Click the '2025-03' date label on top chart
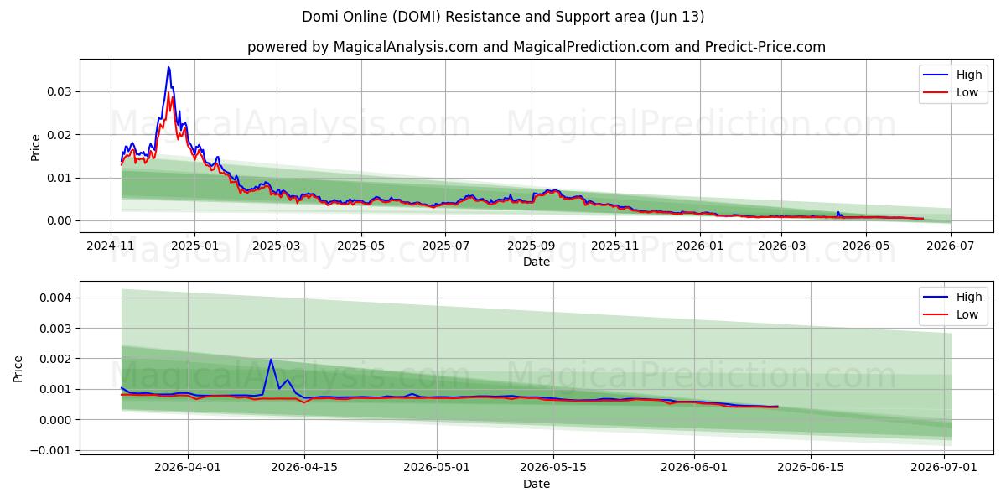1006x503 pixels. pos(276,246)
